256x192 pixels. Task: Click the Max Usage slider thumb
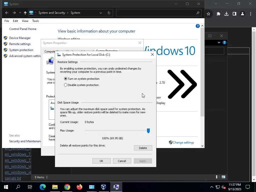click(148, 130)
